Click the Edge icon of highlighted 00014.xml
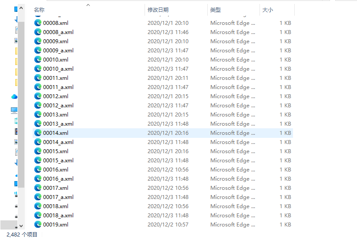 38,133
